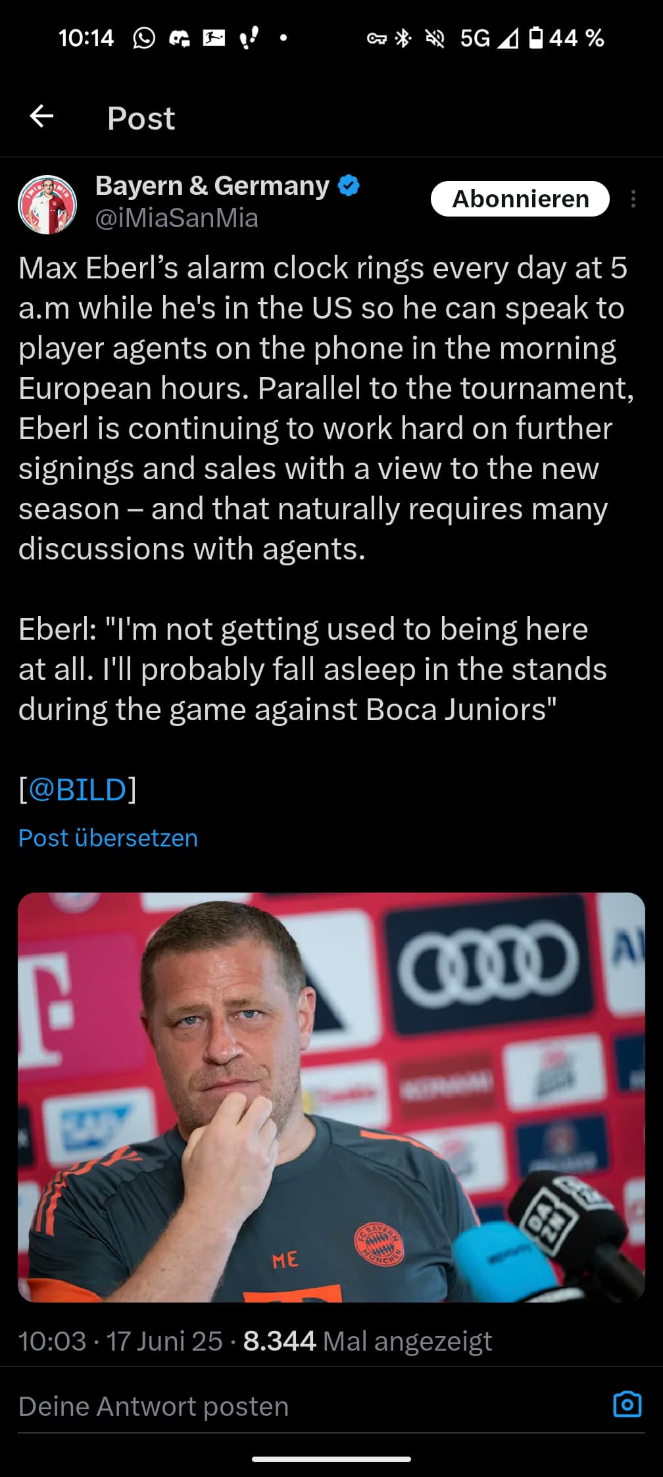Open Bayern & Germany profile avatar
The width and height of the screenshot is (663, 1477).
click(x=47, y=205)
